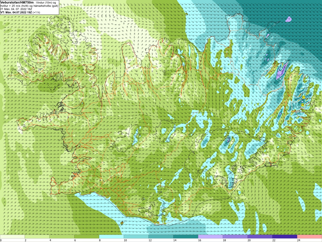Click legend scale value 12

(150, 240)
